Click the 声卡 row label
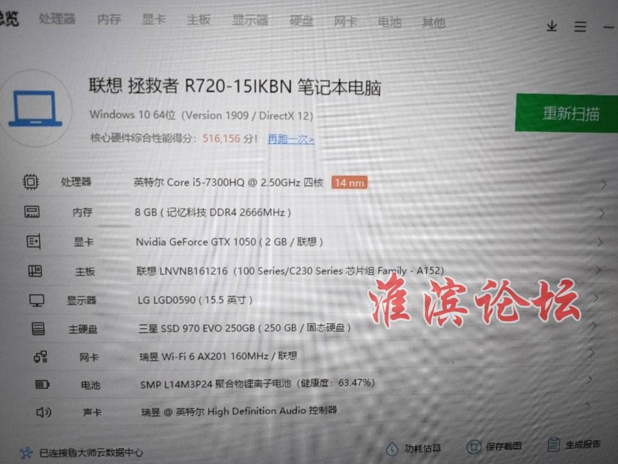 coord(92,412)
